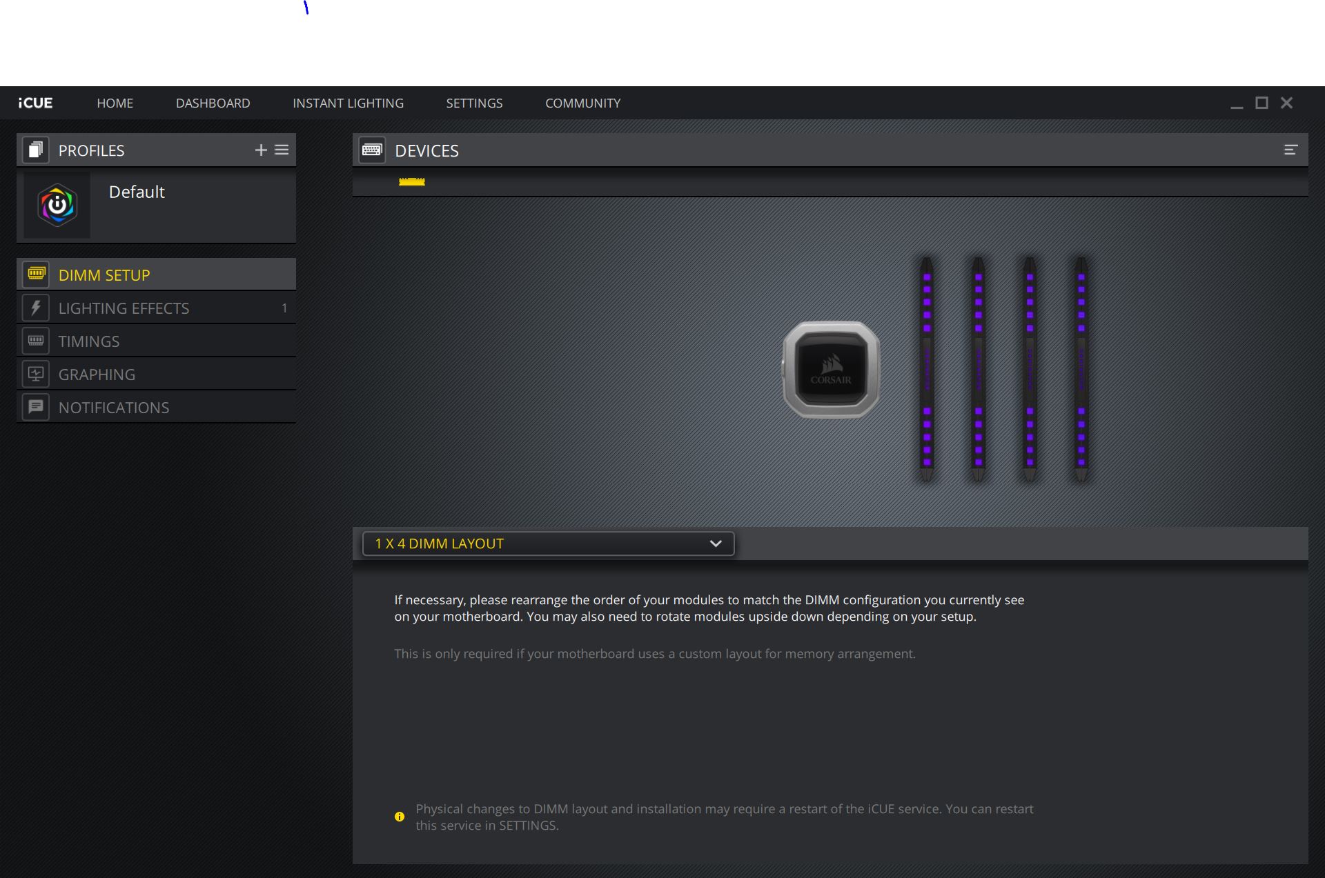This screenshot has width=1325, height=878.
Task: Select the yellow RAM device icon
Action: (412, 182)
